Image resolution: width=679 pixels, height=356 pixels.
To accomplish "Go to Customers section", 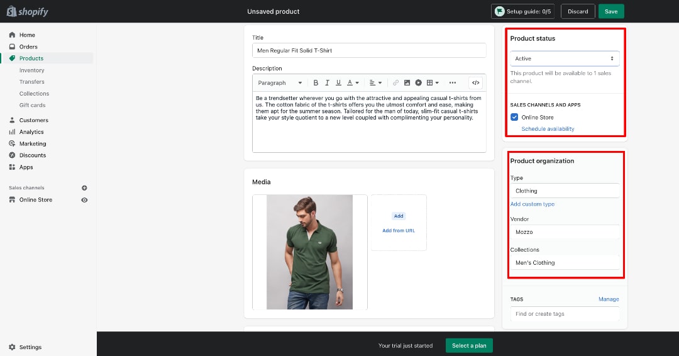I will [x=34, y=120].
